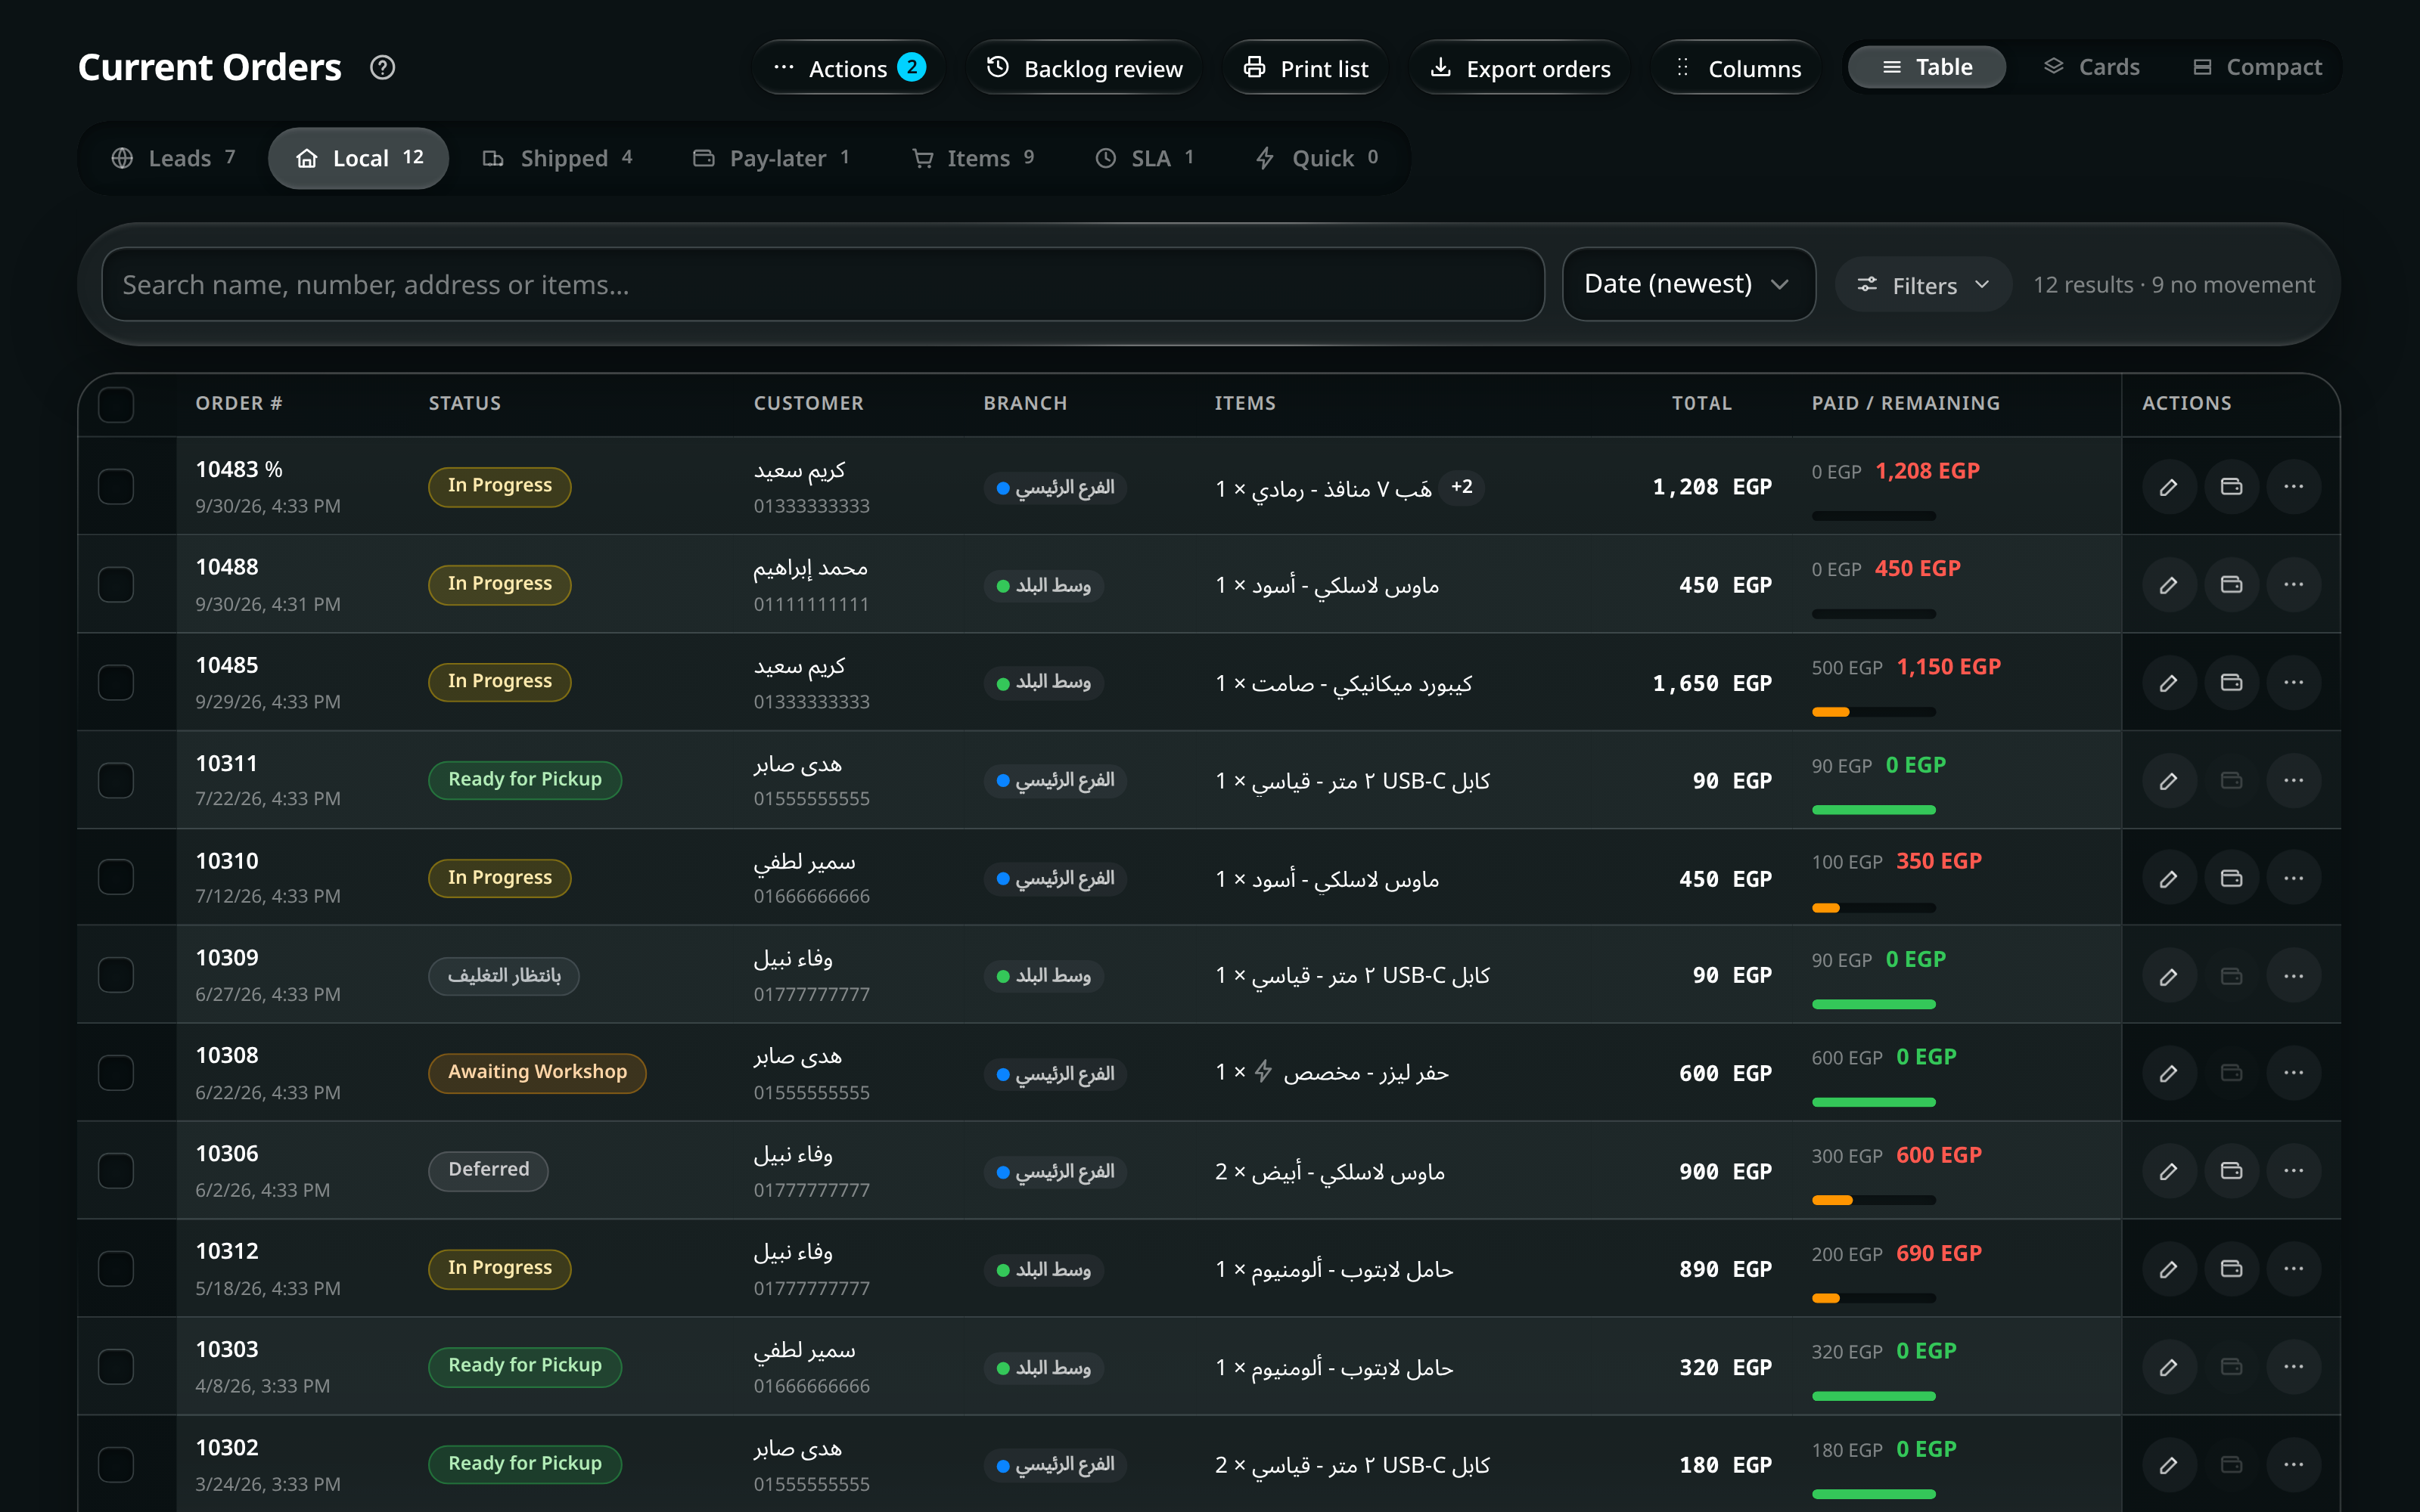This screenshot has width=2420, height=1512.
Task: Toggle the select-all checkbox in table header
Action: click(x=116, y=405)
